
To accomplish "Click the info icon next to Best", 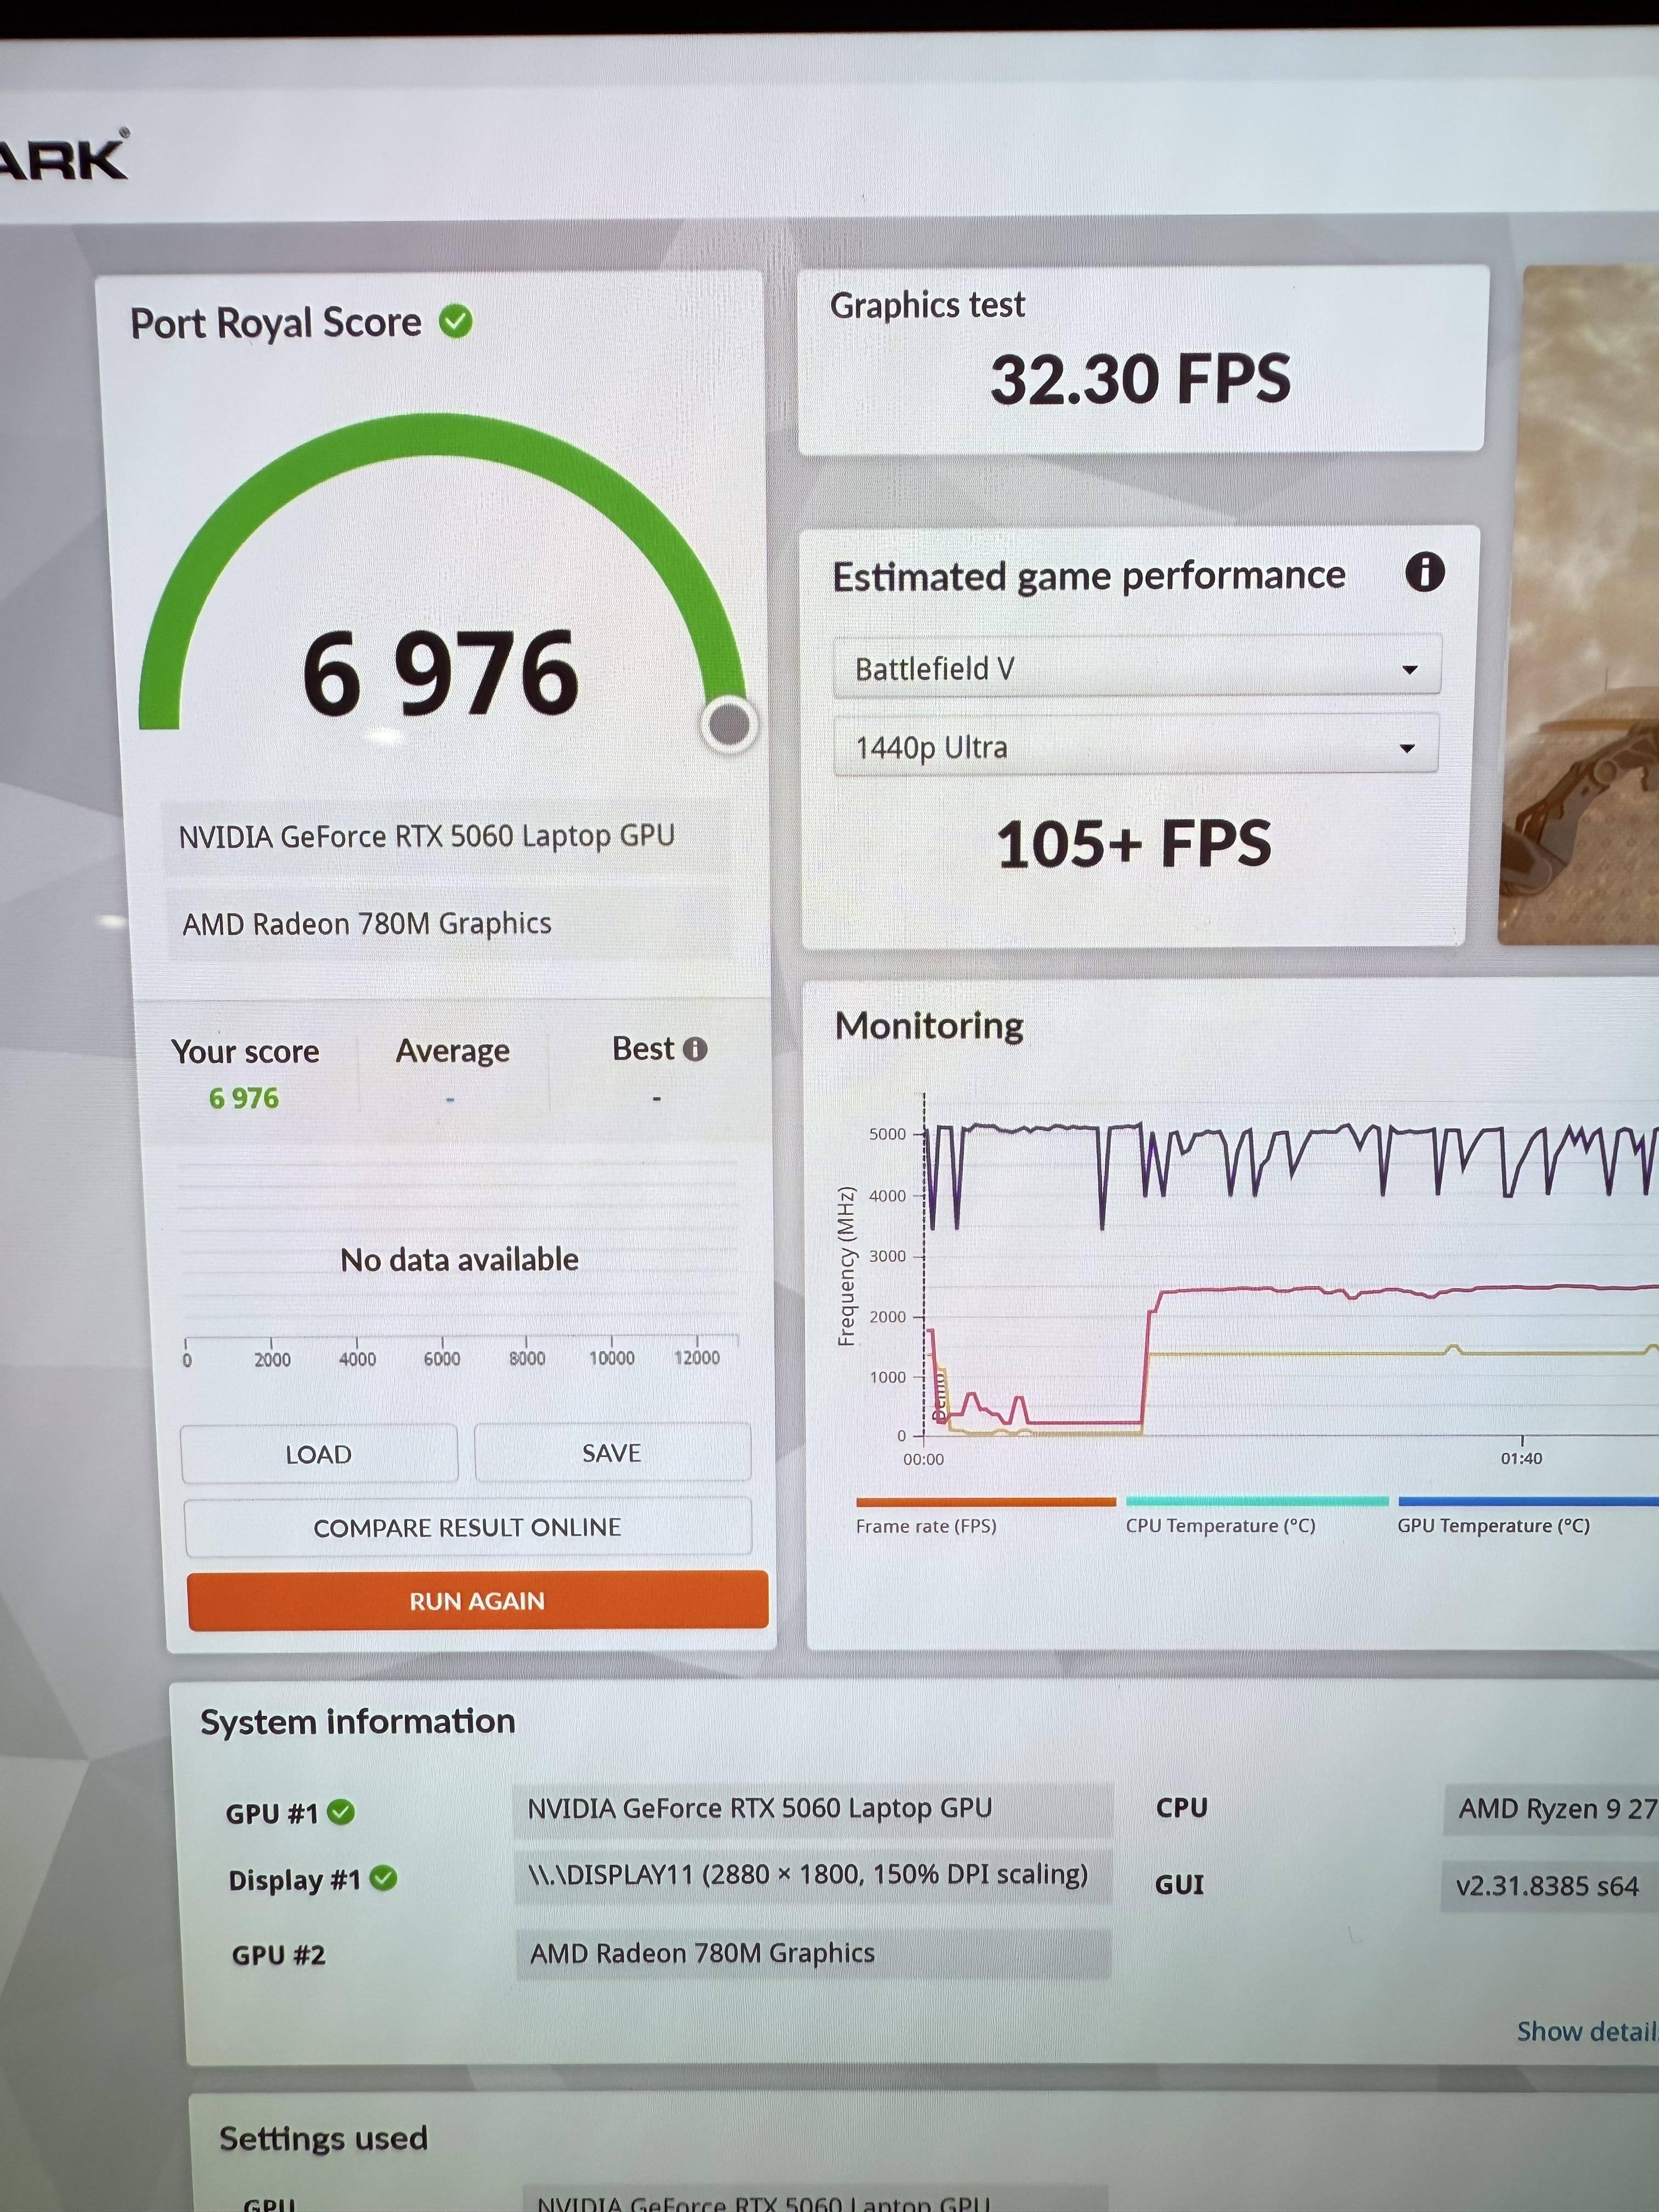I will (695, 1049).
